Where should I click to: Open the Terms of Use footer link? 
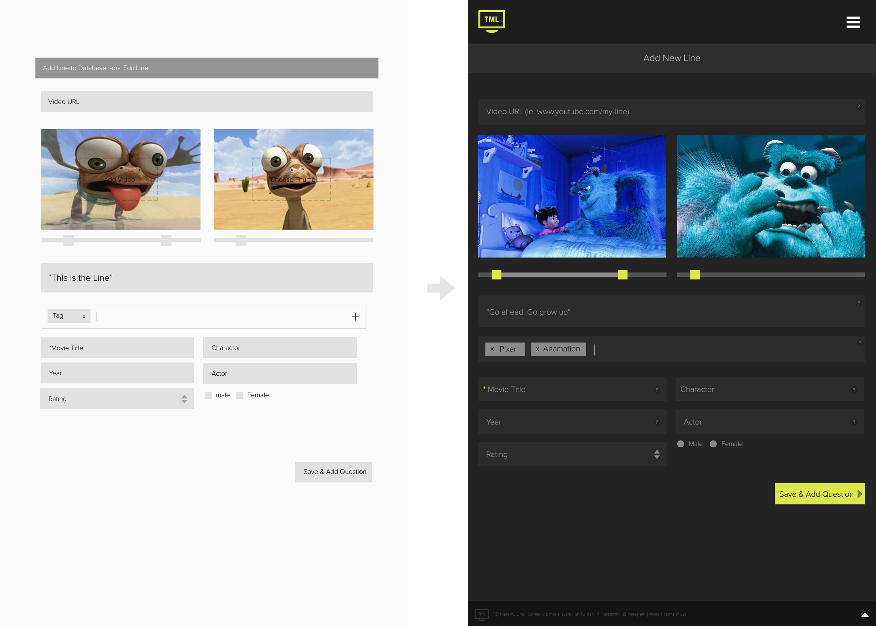click(675, 614)
